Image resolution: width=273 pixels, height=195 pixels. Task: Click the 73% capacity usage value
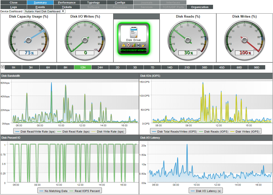tap(29, 53)
